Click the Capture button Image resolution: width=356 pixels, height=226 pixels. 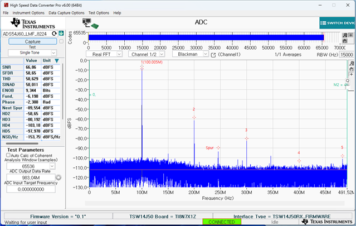33,41
